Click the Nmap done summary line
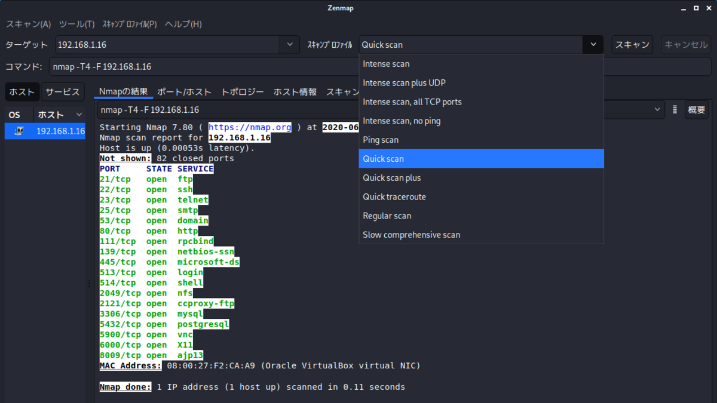Viewport: 717px width, 403px height. (x=252, y=387)
